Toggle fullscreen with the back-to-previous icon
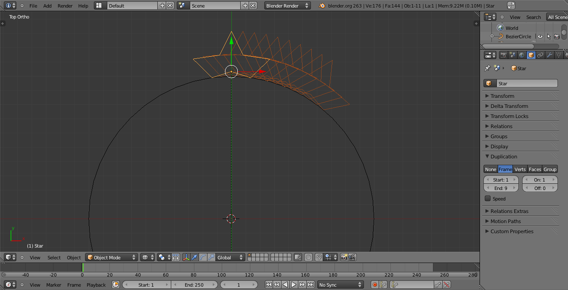568x290 pixels. [x=511, y=5]
